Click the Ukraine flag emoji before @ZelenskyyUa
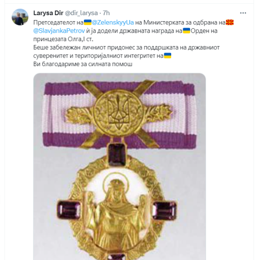Screen dimensions: 260x260 point(88,22)
